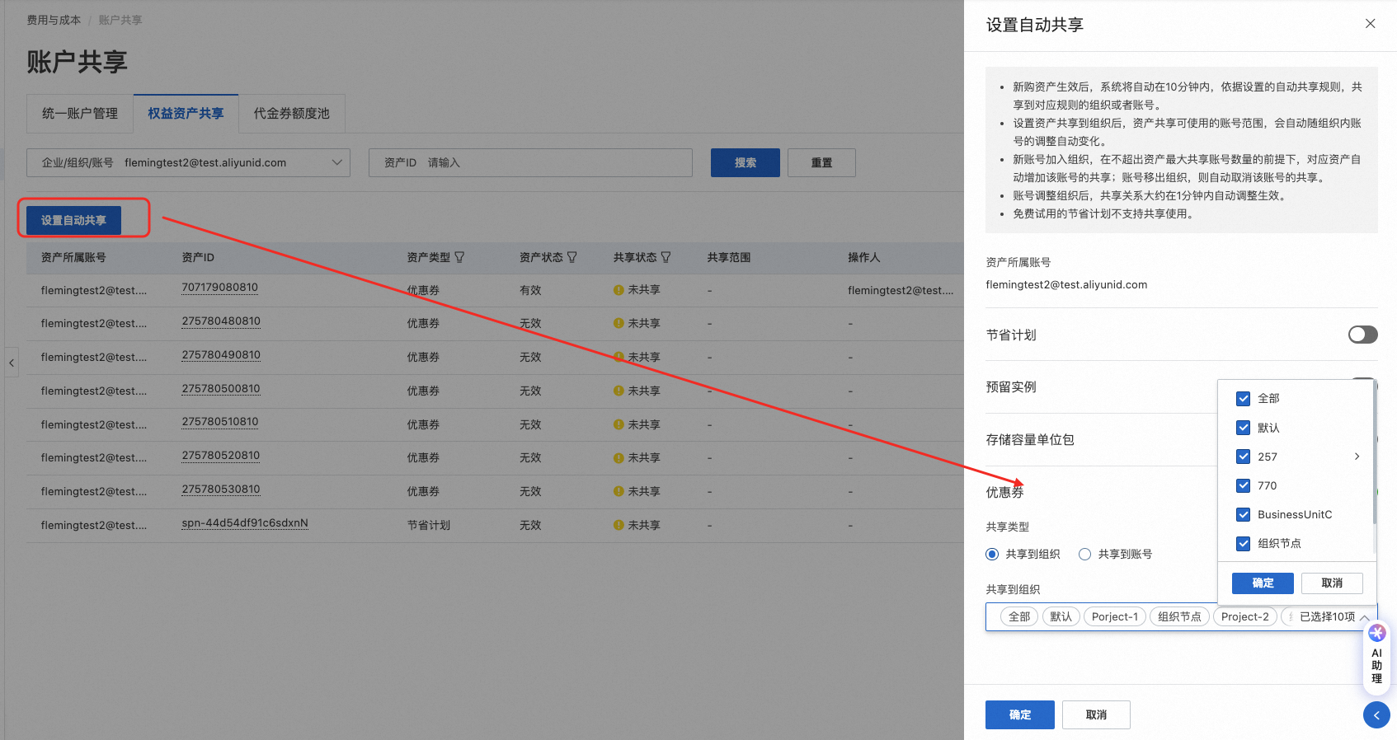Screen dimensions: 1397x740
Task: Uncheck the 全部 checkbox in the organization list
Action: click(x=1243, y=399)
